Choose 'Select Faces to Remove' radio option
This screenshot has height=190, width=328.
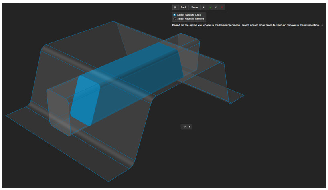tap(174, 19)
